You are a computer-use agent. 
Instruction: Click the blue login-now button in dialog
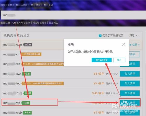pyautogui.click(x=102, y=60)
